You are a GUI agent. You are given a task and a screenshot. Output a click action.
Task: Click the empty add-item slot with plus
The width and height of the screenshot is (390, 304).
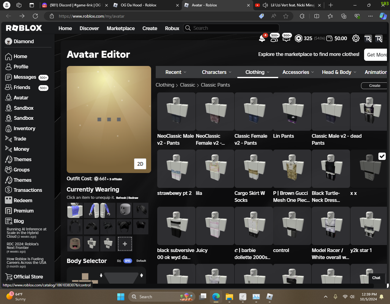tap(125, 244)
